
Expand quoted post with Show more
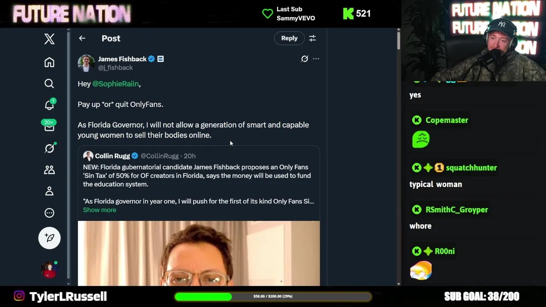point(99,210)
